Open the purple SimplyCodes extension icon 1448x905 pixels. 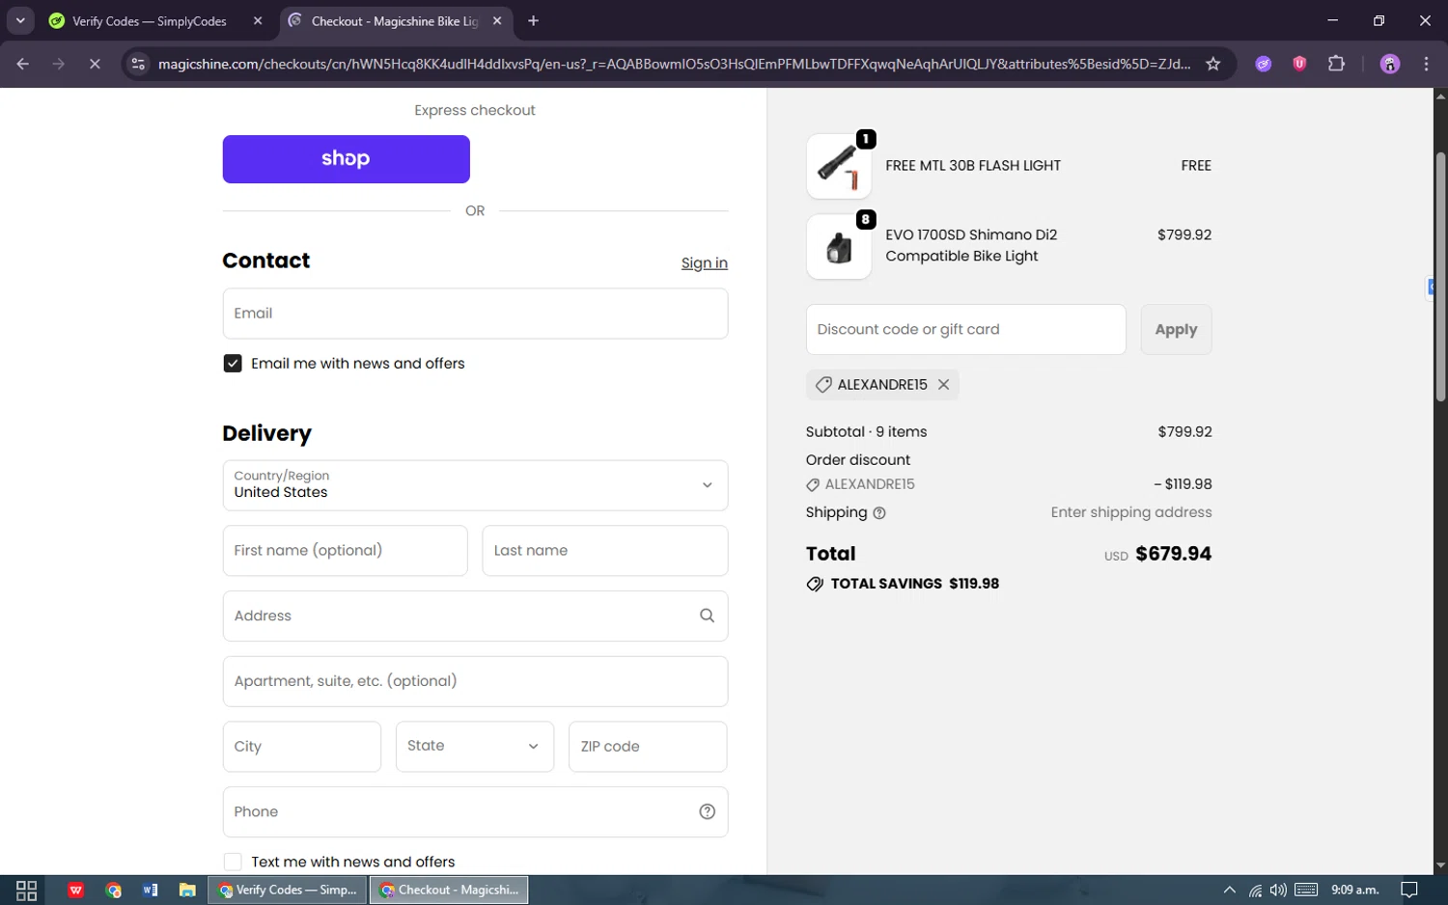coord(1263,64)
